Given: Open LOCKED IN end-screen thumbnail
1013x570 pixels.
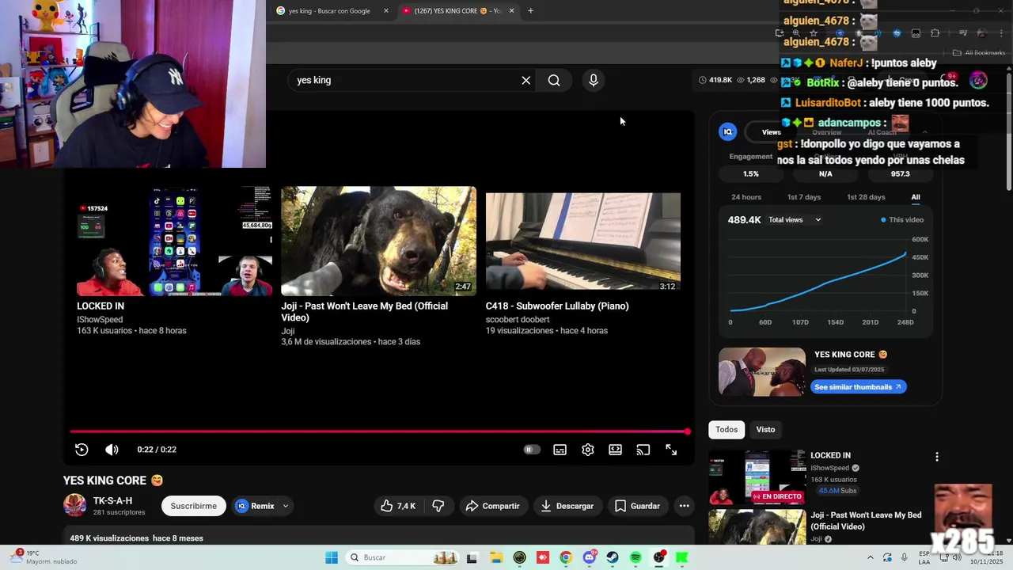Looking at the screenshot, I should coord(174,241).
